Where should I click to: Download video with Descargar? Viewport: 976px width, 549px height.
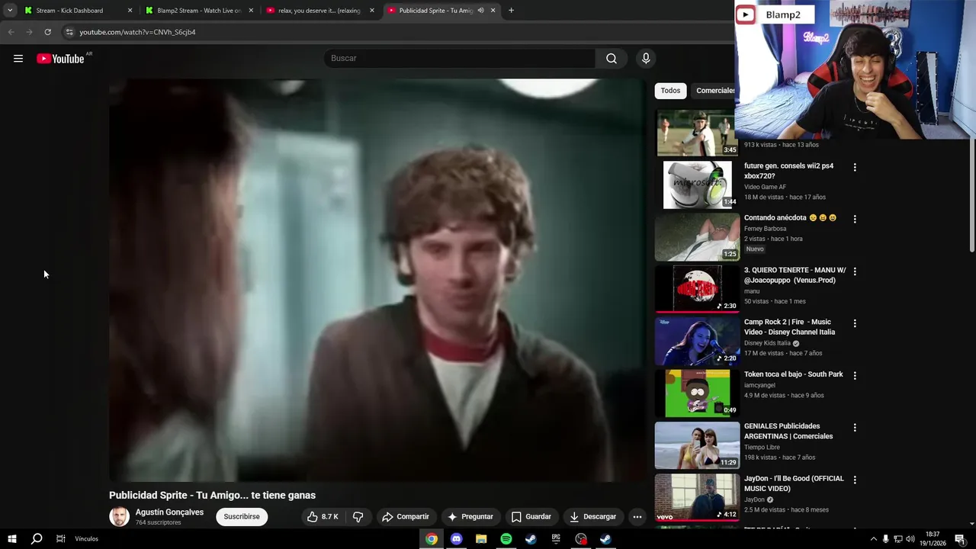point(592,516)
